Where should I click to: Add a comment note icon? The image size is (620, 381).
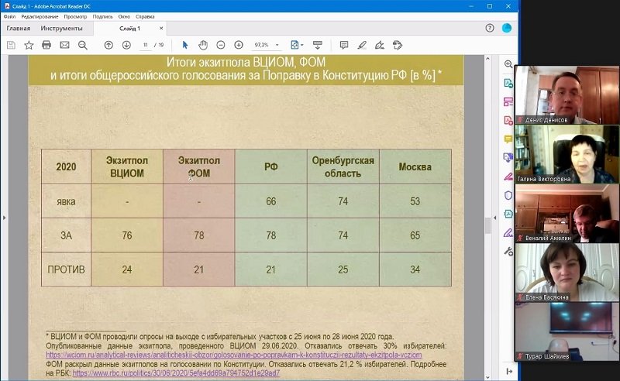point(344,45)
